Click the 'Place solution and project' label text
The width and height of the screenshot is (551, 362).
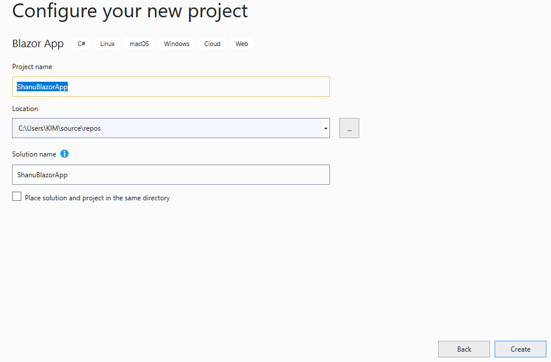pos(97,198)
